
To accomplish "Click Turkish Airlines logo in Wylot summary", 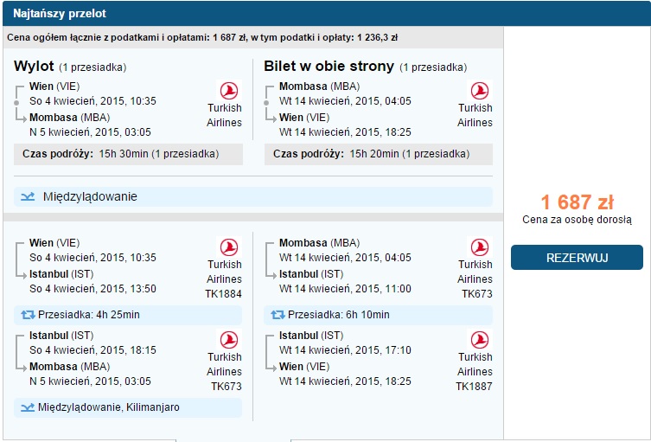I will point(229,91).
